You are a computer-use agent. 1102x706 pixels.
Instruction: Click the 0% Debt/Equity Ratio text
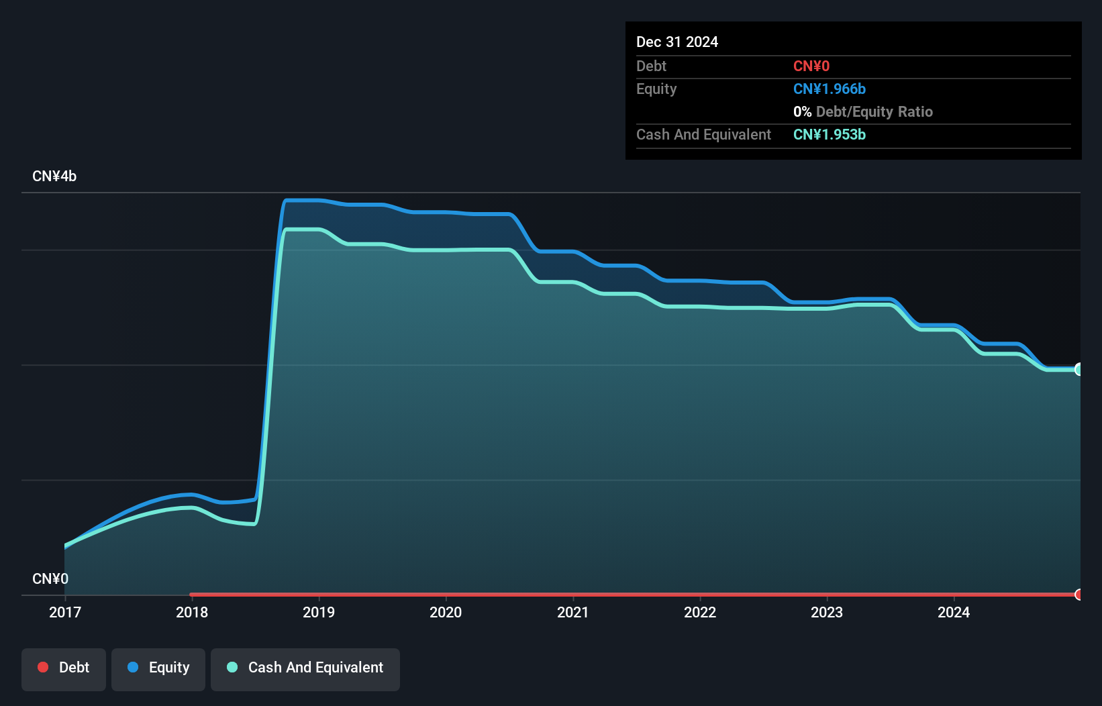tap(863, 111)
